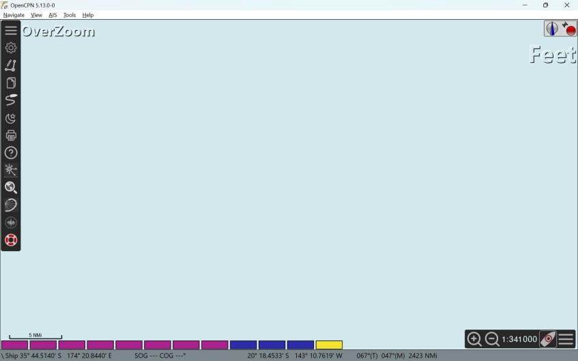This screenshot has width=578, height=361.
Task: Open the Navigate menu
Action: pyautogui.click(x=14, y=15)
